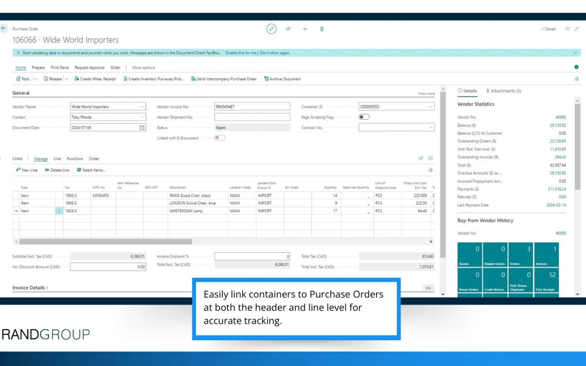Click the Release action
Viewport: 586px width, 366px height.
click(x=53, y=79)
